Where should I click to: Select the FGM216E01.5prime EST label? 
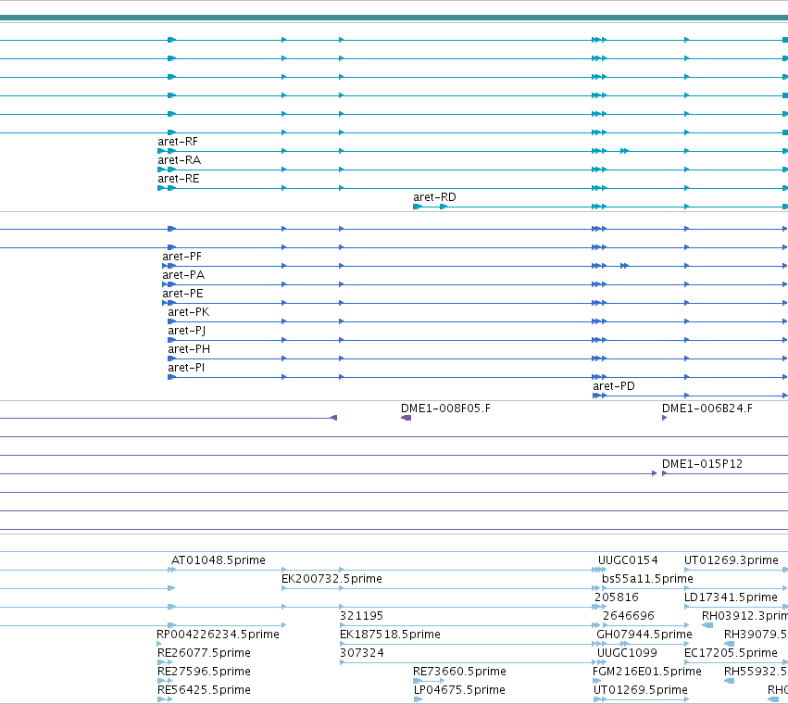click(x=646, y=672)
